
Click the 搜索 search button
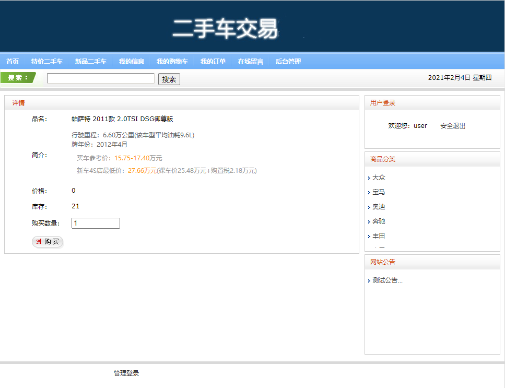coord(169,79)
